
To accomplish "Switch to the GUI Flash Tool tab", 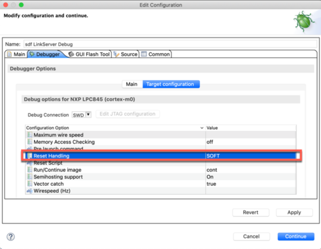I will 89,54.
